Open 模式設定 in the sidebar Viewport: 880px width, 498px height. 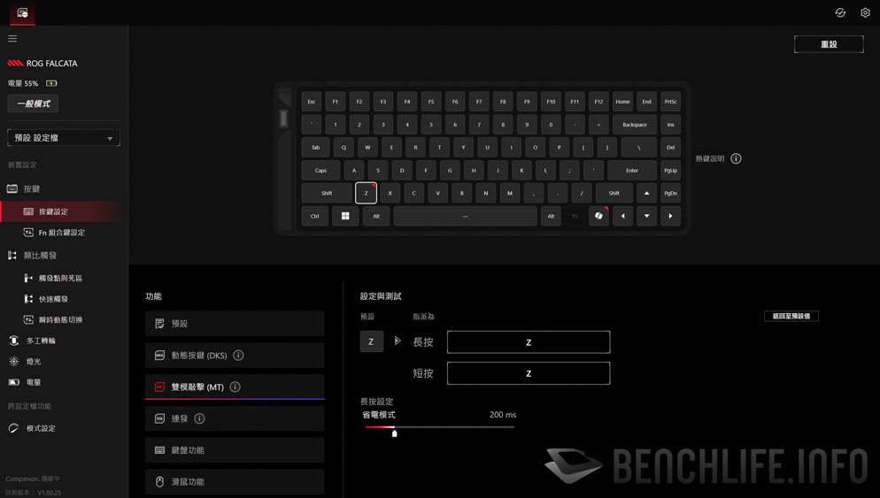tap(41, 428)
